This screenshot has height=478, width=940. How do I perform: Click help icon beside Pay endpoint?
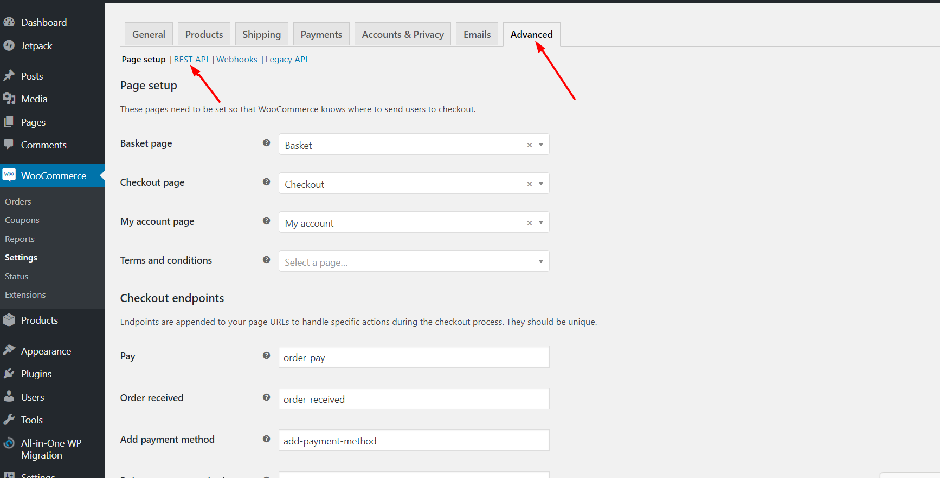click(x=266, y=356)
